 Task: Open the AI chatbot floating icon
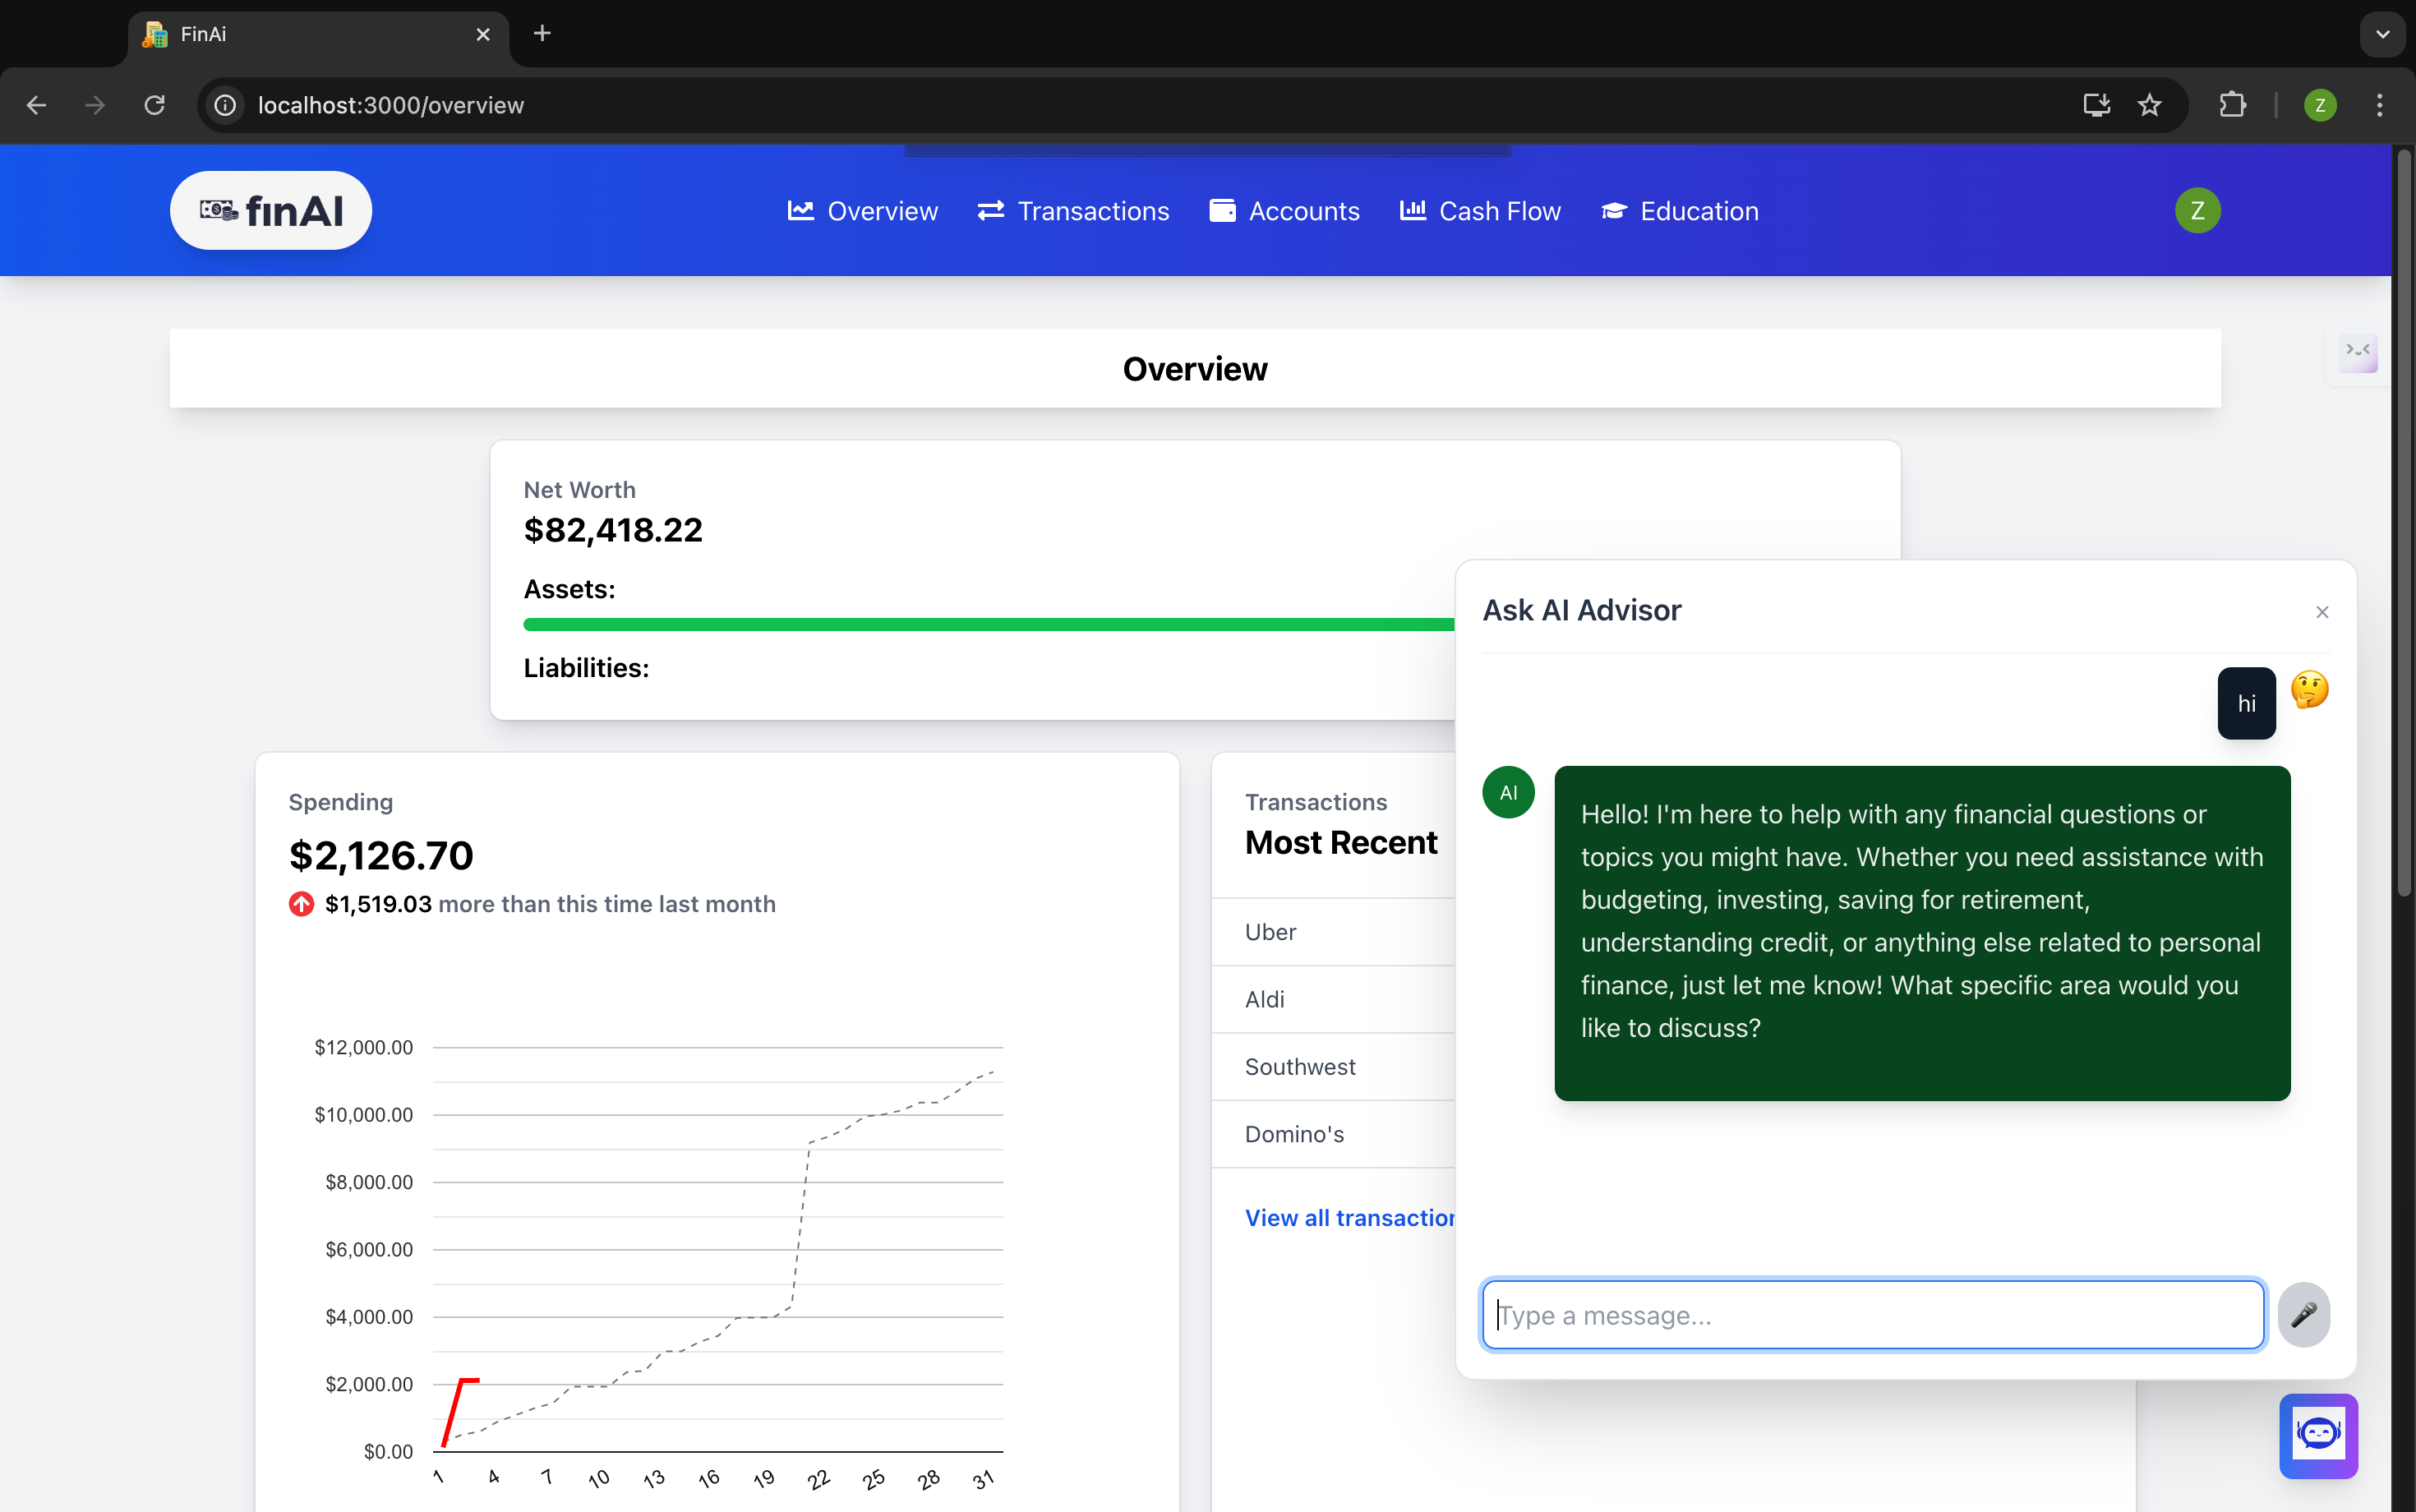(2318, 1435)
